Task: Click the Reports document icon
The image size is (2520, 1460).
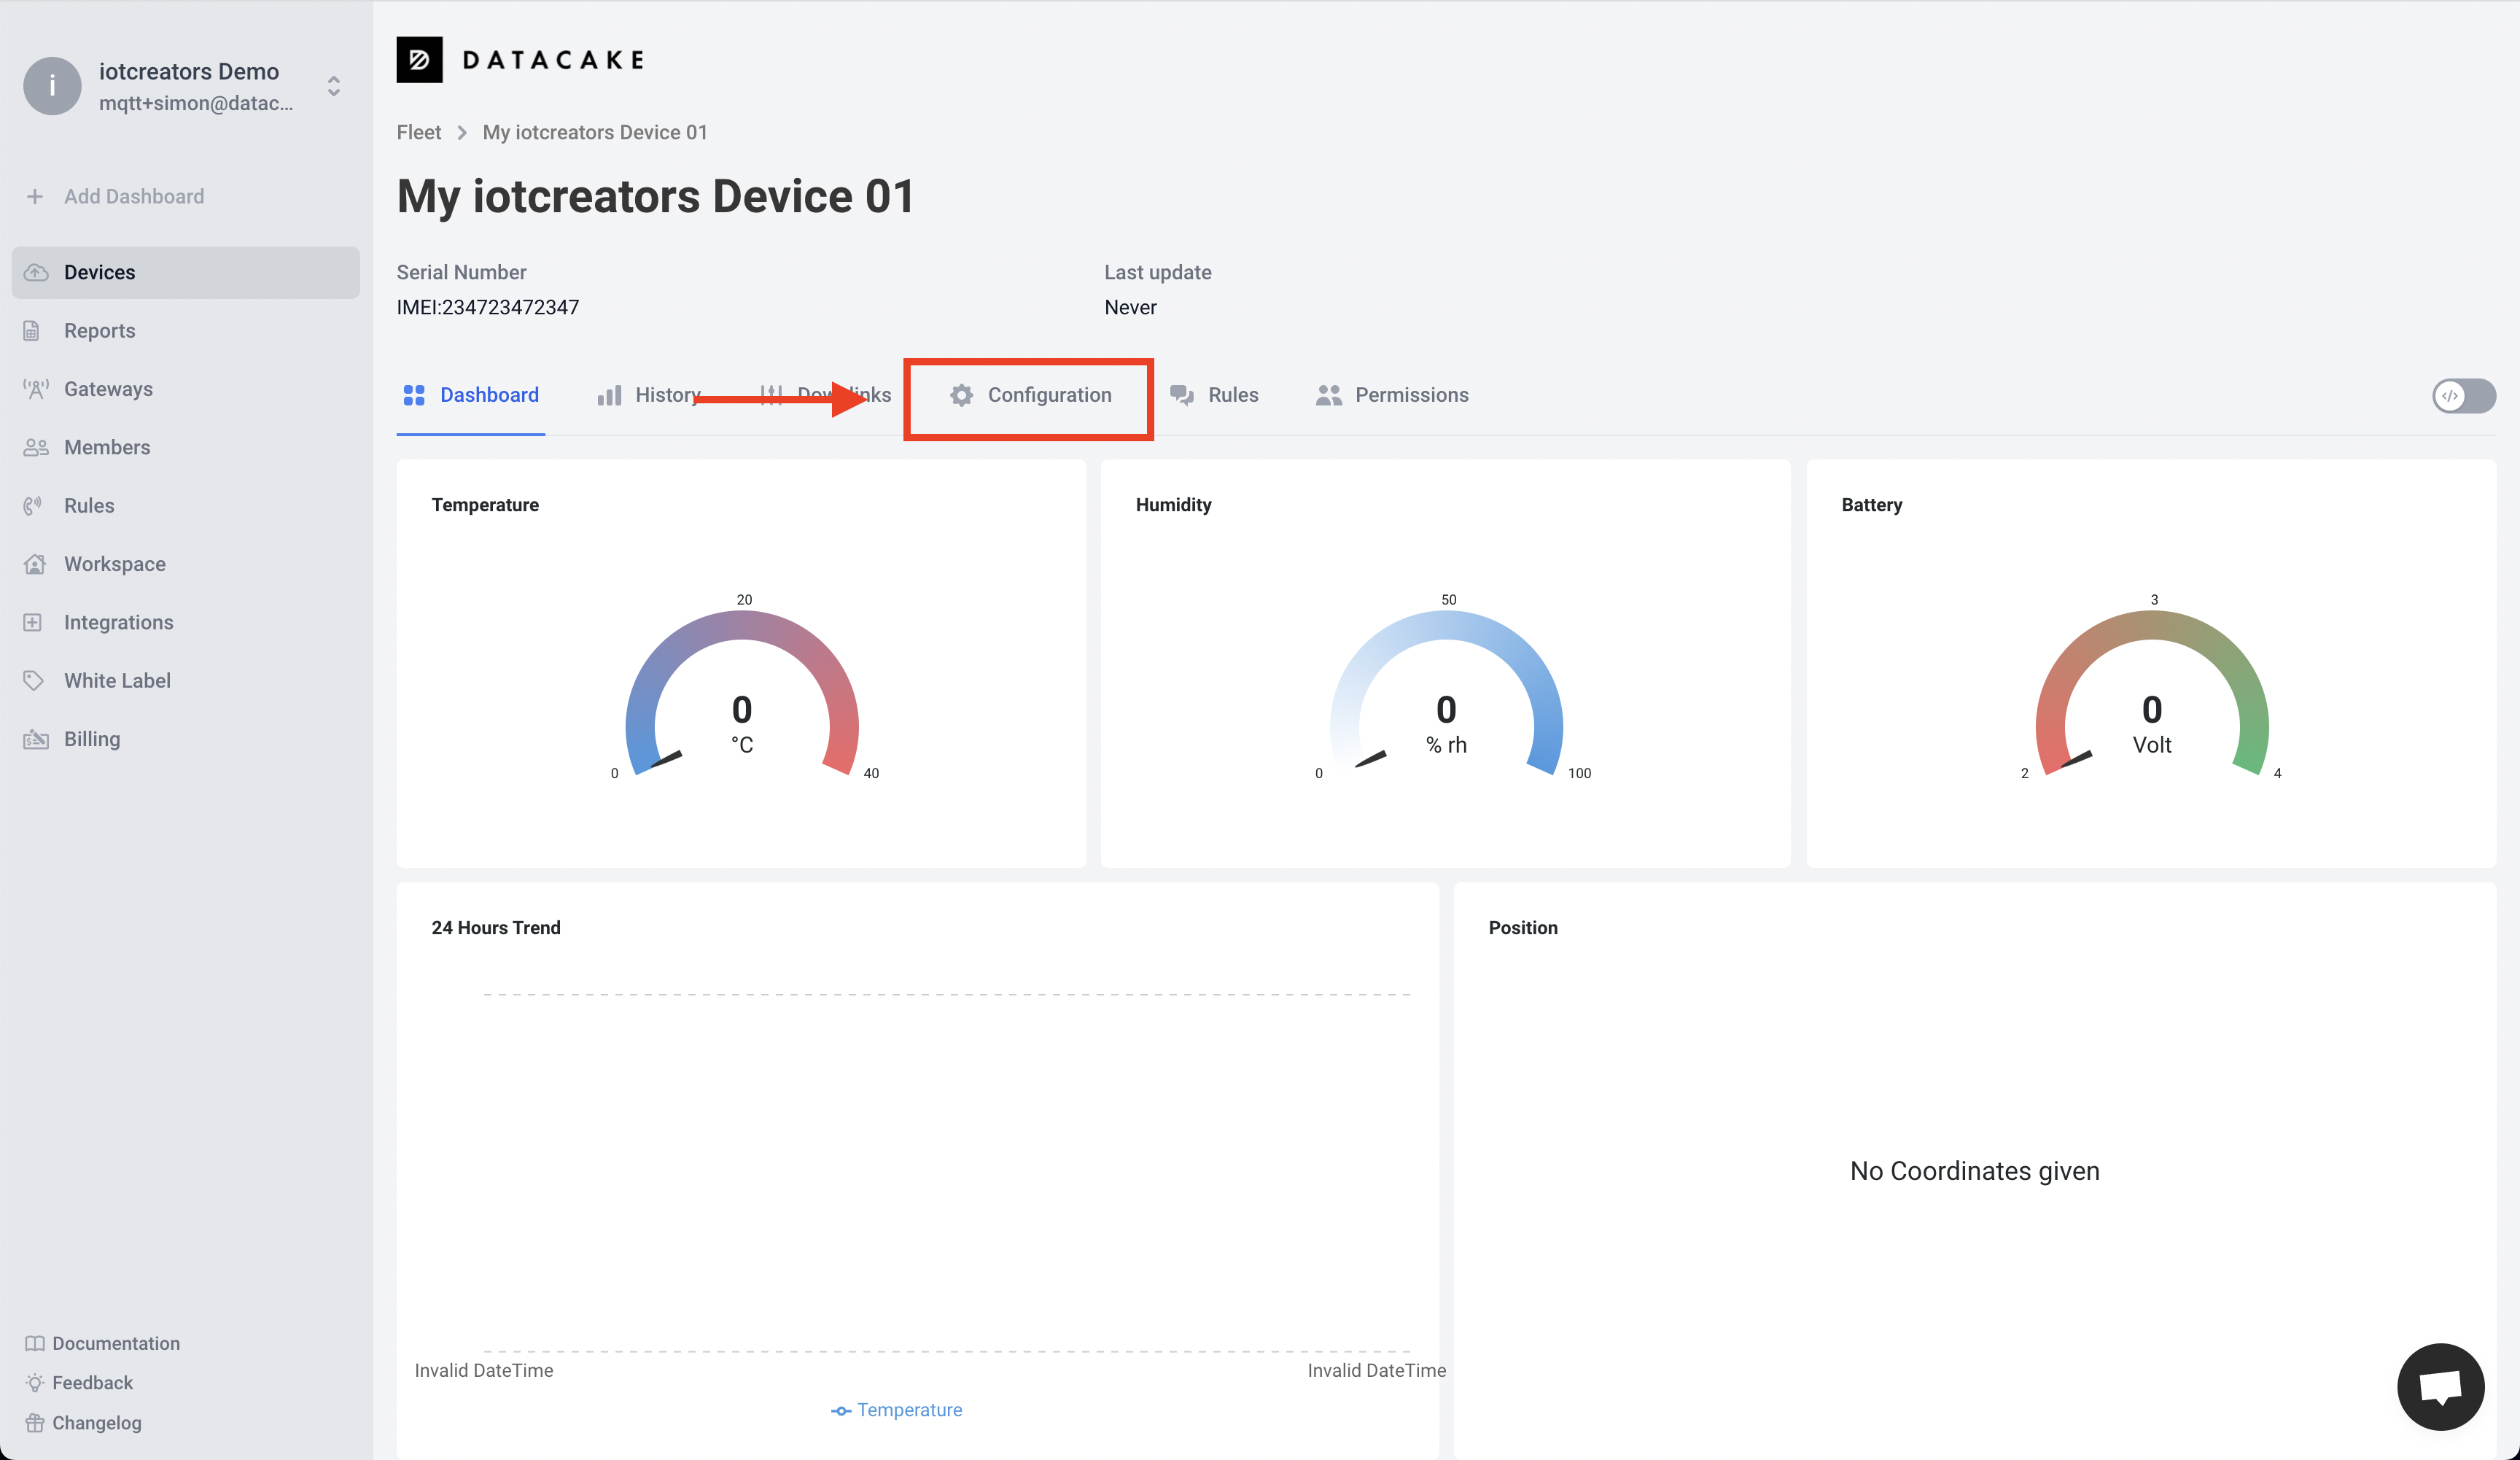Action: 32,330
